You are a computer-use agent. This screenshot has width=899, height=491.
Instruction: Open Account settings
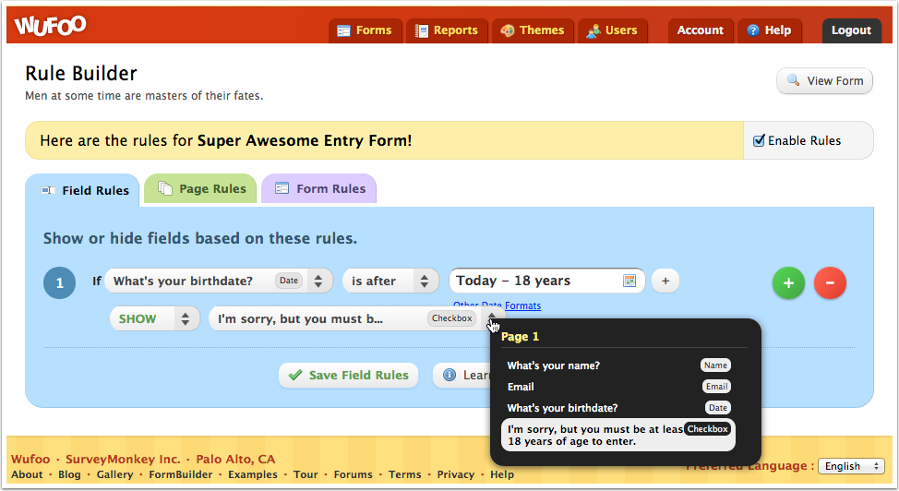tap(700, 30)
